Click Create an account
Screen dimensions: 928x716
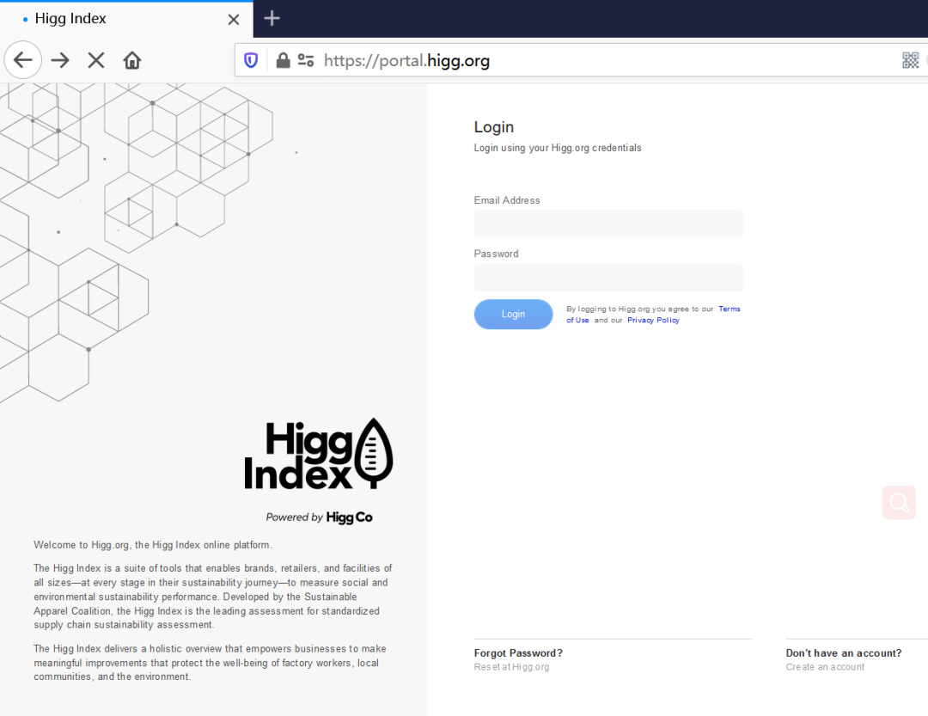[825, 666]
